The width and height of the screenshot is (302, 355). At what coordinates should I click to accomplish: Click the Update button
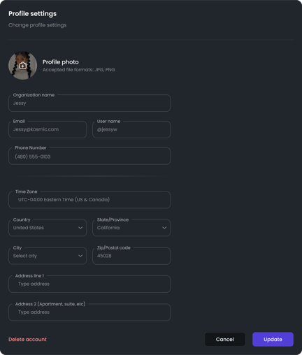pyautogui.click(x=273, y=339)
